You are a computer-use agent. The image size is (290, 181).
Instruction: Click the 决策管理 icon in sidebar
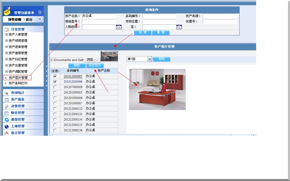(x=6, y=106)
